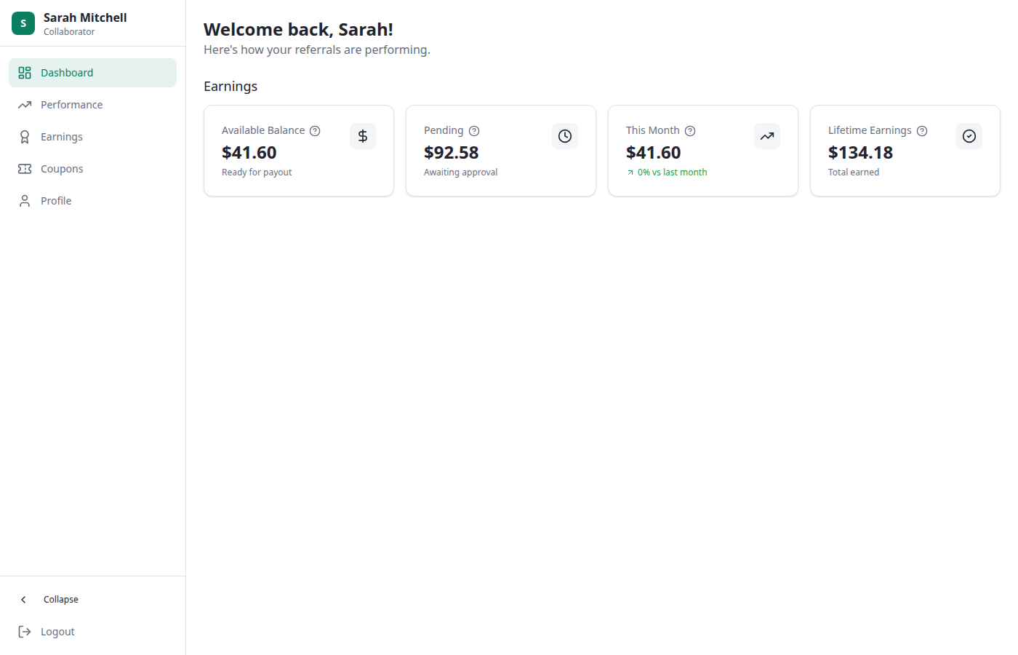Click the help icon next to Pending

pyautogui.click(x=474, y=130)
